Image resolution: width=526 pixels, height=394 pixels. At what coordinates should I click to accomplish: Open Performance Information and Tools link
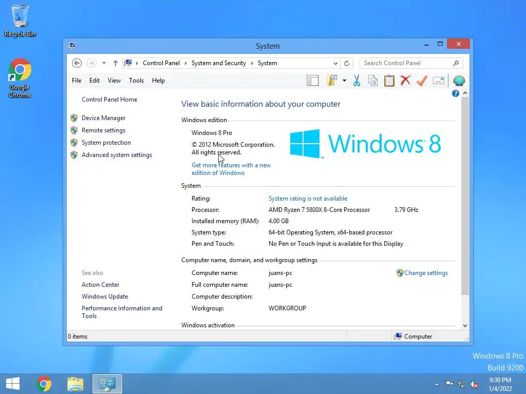pos(122,312)
